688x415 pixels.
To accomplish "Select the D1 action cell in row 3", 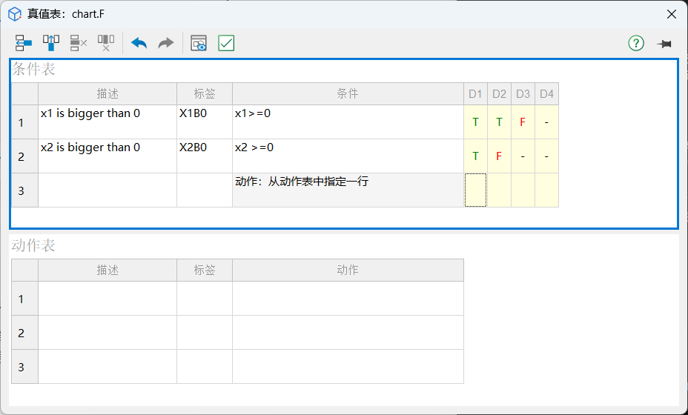I will coord(475,190).
